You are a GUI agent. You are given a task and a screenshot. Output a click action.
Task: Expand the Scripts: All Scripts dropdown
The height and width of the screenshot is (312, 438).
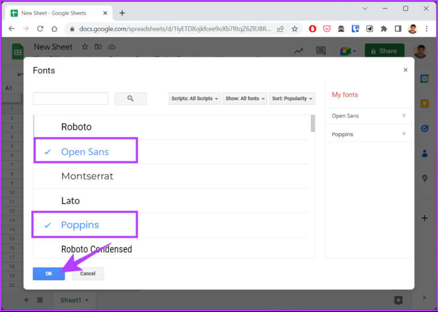195,99
